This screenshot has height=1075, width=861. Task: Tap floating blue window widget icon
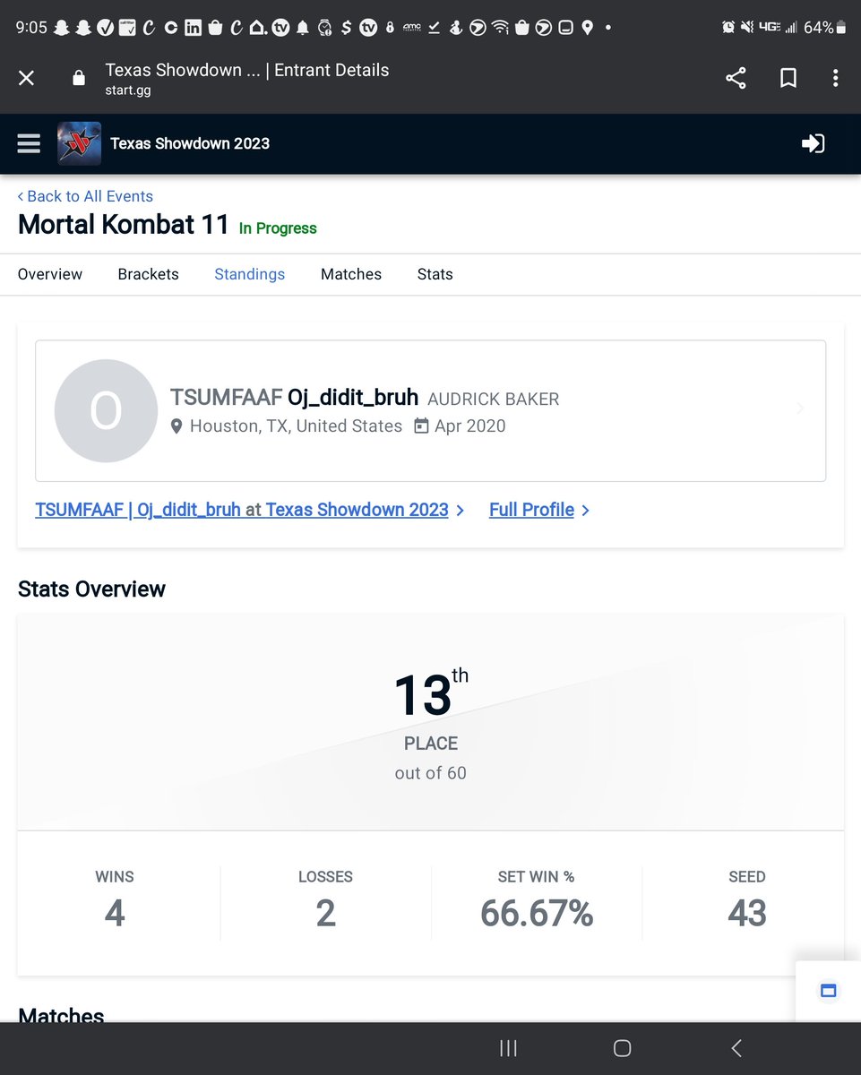click(x=828, y=991)
